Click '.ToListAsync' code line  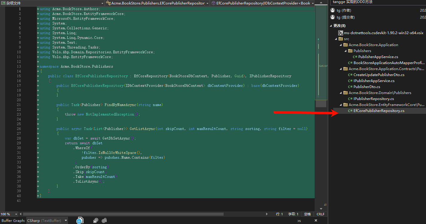(89, 181)
